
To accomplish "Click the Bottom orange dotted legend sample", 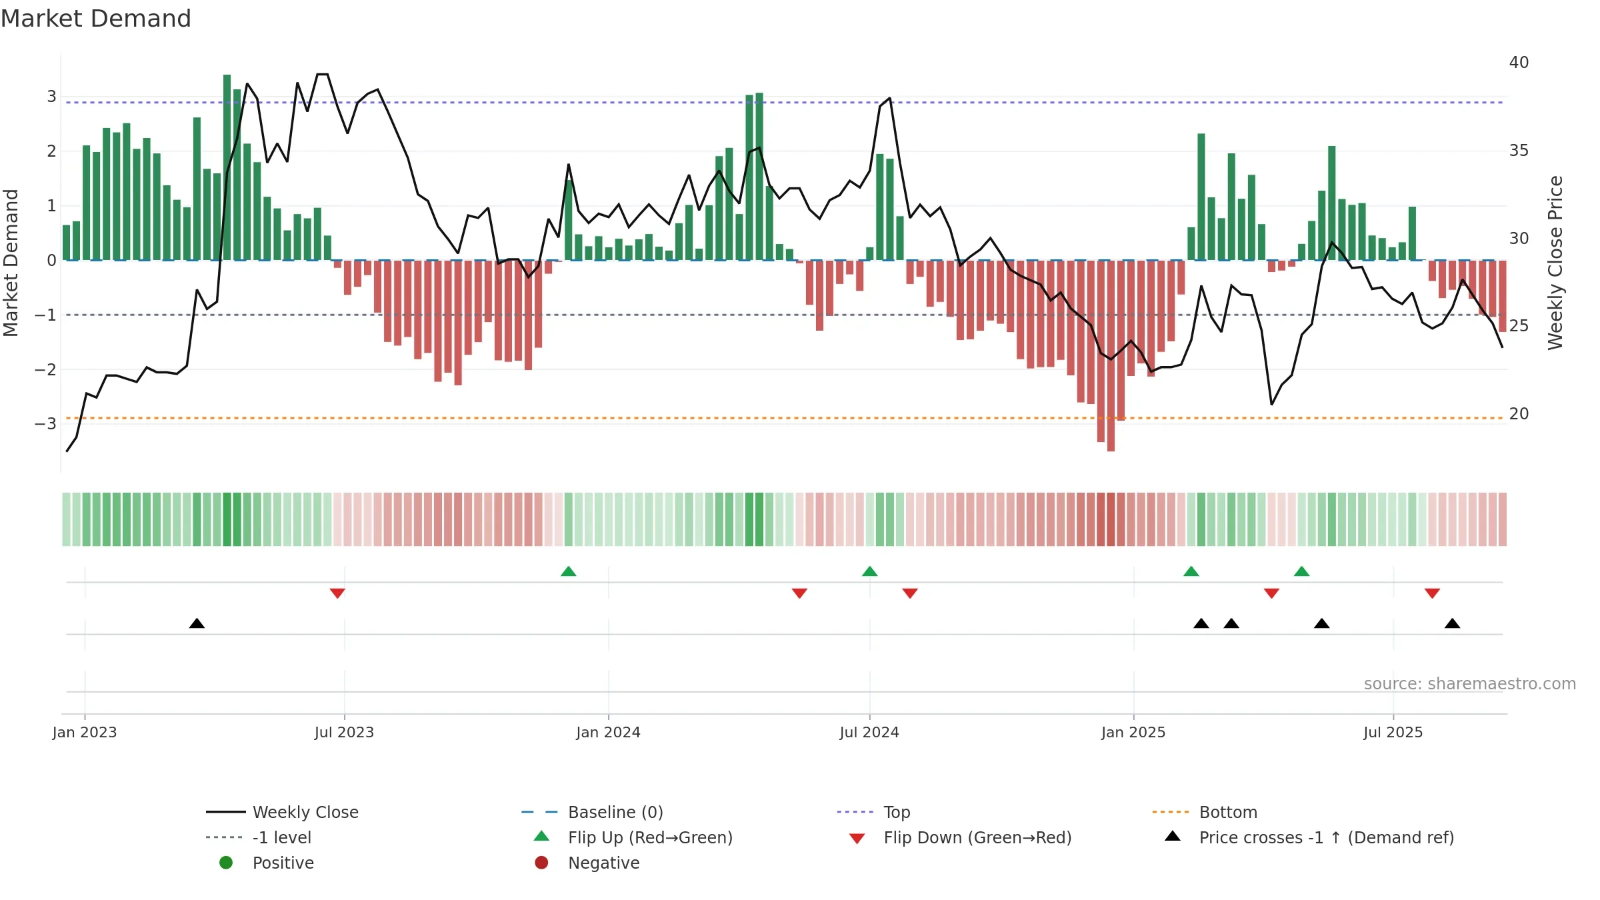I will tap(1171, 812).
